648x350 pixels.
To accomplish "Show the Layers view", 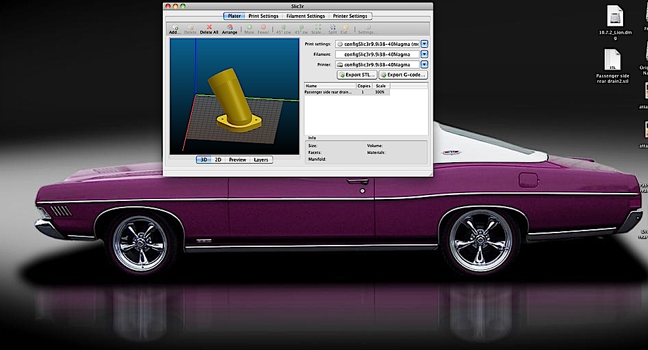I will pos(261,160).
